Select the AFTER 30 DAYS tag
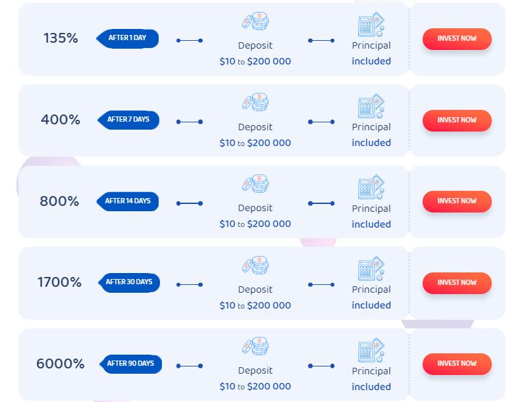The height and width of the screenshot is (402, 526). [129, 283]
